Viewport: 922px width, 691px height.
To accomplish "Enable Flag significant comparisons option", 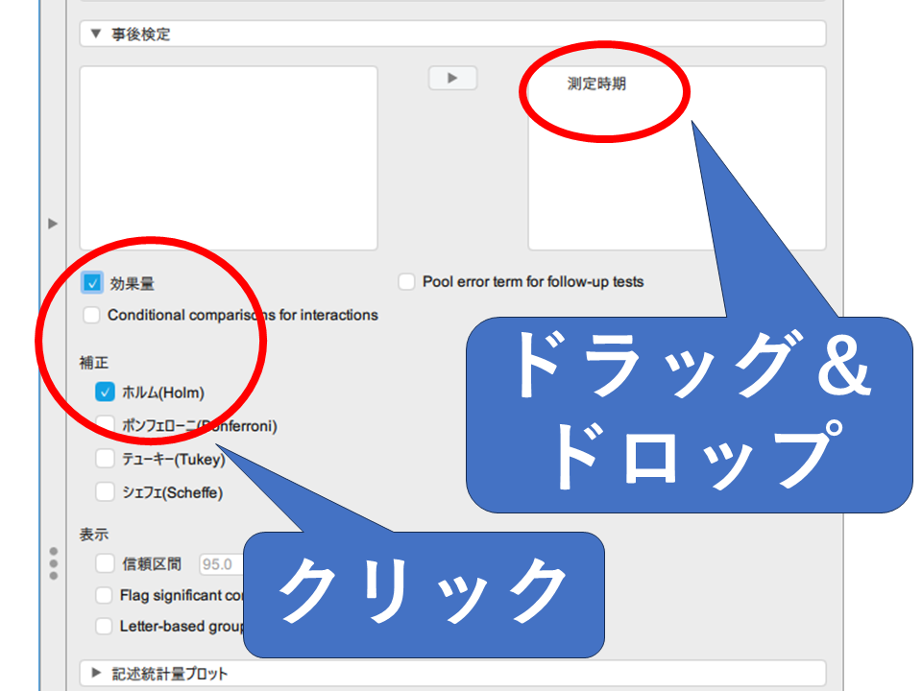I will (x=105, y=595).
